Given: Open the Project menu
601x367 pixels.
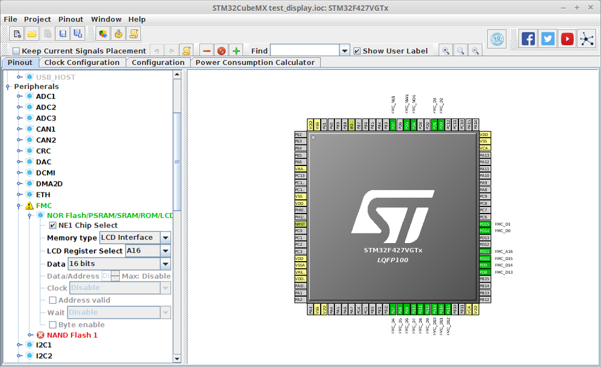Looking at the screenshot, I should pyautogui.click(x=37, y=19).
